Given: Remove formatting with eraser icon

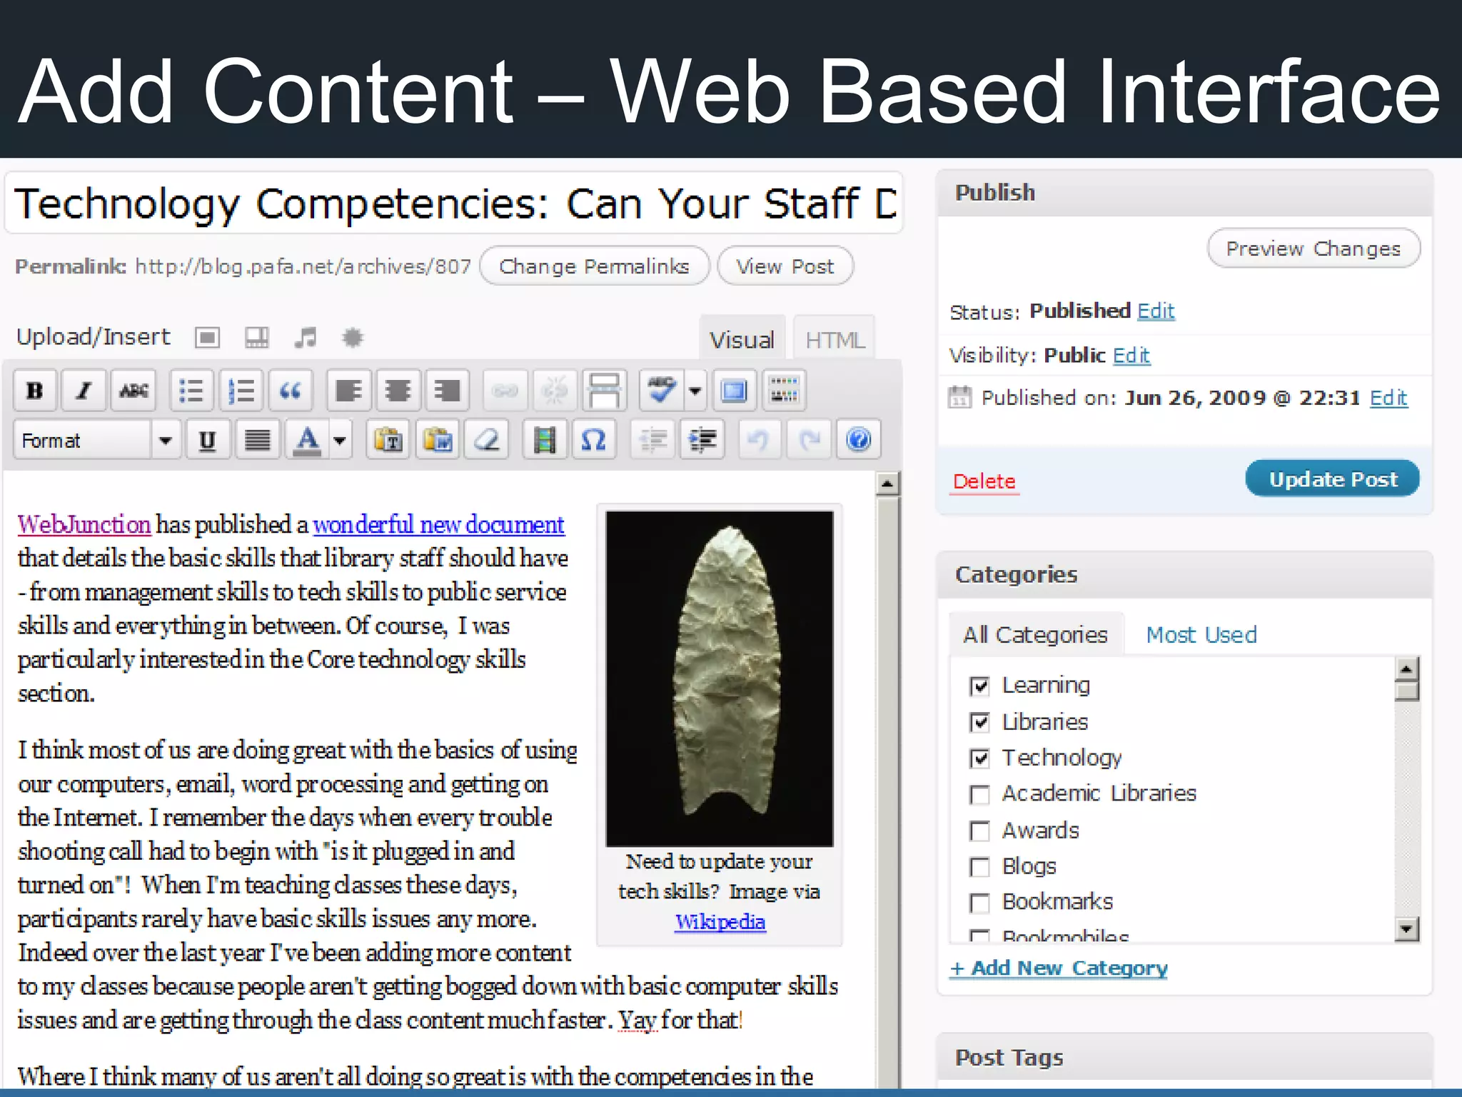Looking at the screenshot, I should coord(487,440).
